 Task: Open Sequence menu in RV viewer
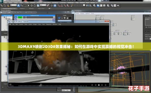coord(49,24)
